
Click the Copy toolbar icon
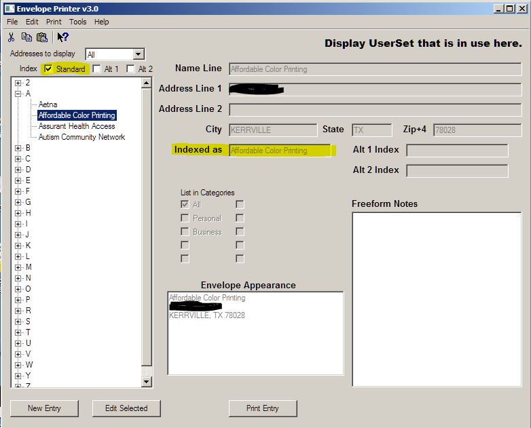click(26, 37)
